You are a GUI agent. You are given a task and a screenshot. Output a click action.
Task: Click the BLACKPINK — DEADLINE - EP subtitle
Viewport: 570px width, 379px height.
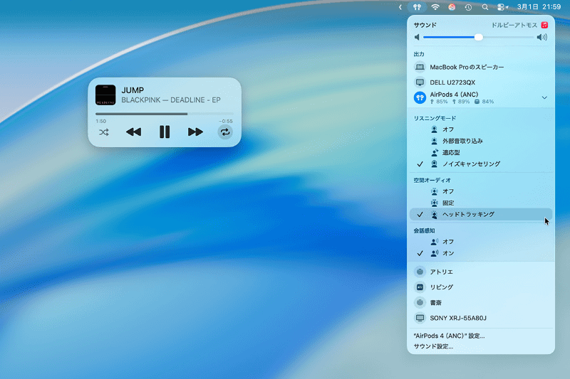point(171,100)
